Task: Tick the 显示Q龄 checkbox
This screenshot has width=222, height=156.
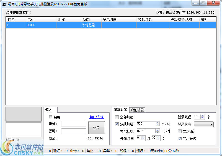Action: tap(180, 131)
